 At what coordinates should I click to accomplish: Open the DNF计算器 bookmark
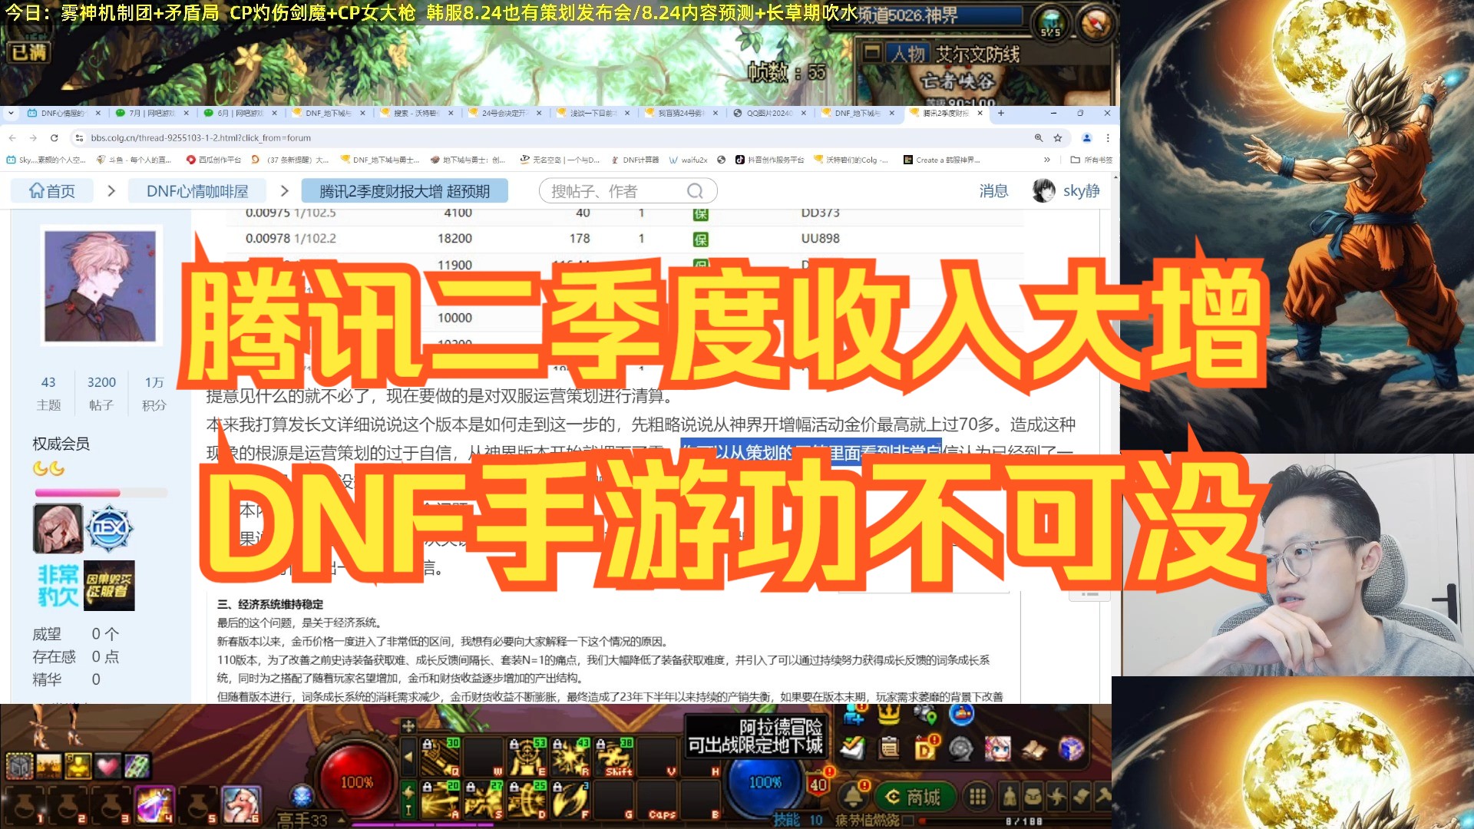(x=636, y=160)
